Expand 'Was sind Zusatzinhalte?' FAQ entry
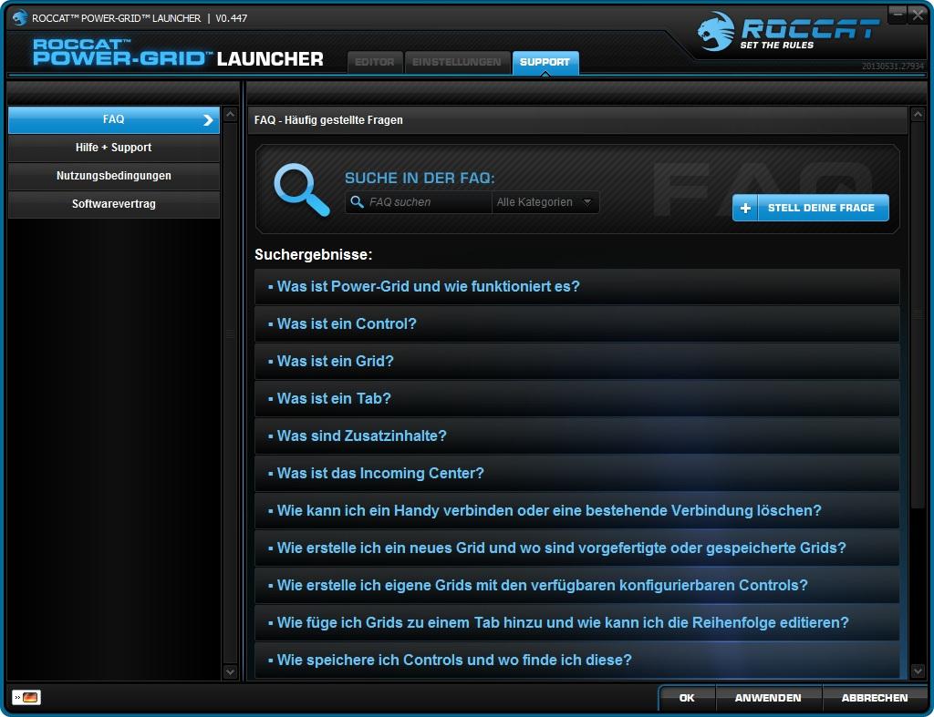 click(362, 435)
